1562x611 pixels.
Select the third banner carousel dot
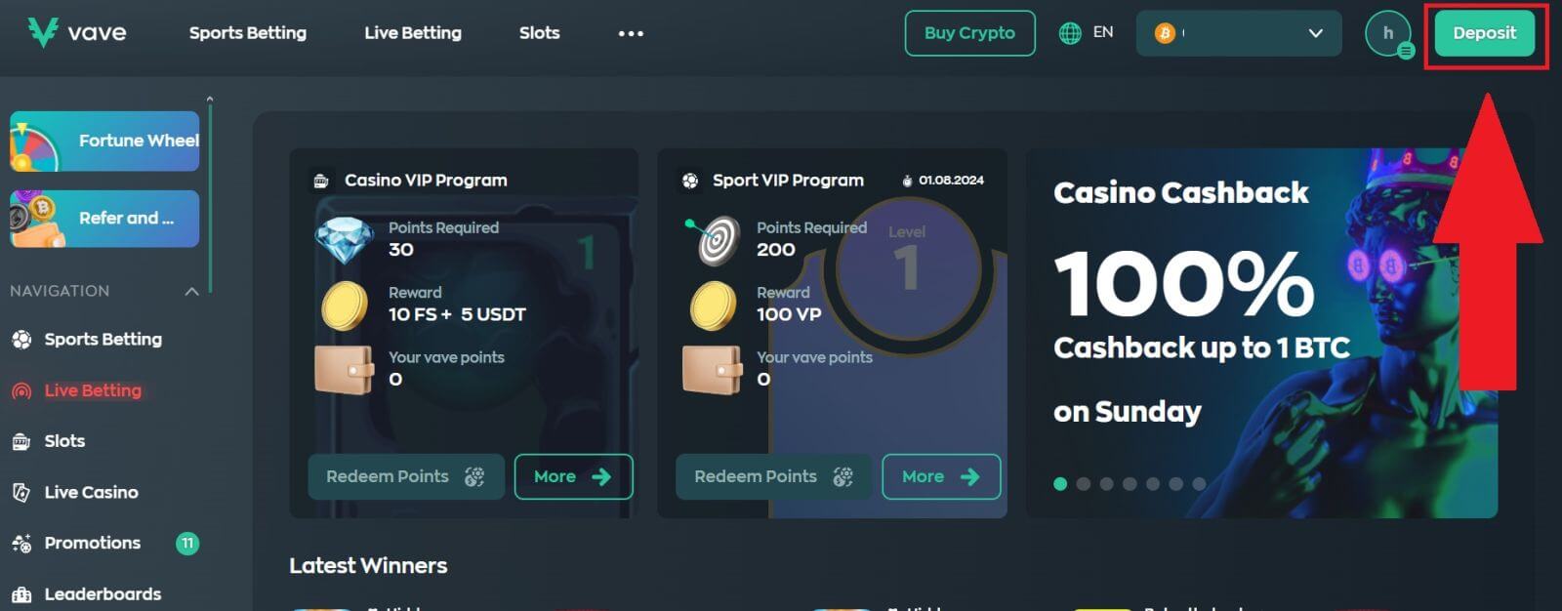pyautogui.click(x=1106, y=484)
